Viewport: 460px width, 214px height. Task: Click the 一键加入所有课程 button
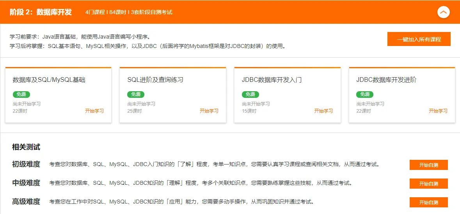pos(419,39)
